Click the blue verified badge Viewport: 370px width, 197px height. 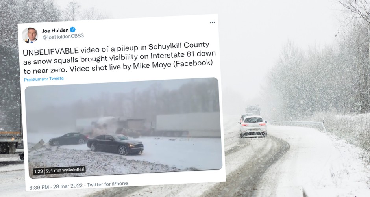(x=73, y=30)
